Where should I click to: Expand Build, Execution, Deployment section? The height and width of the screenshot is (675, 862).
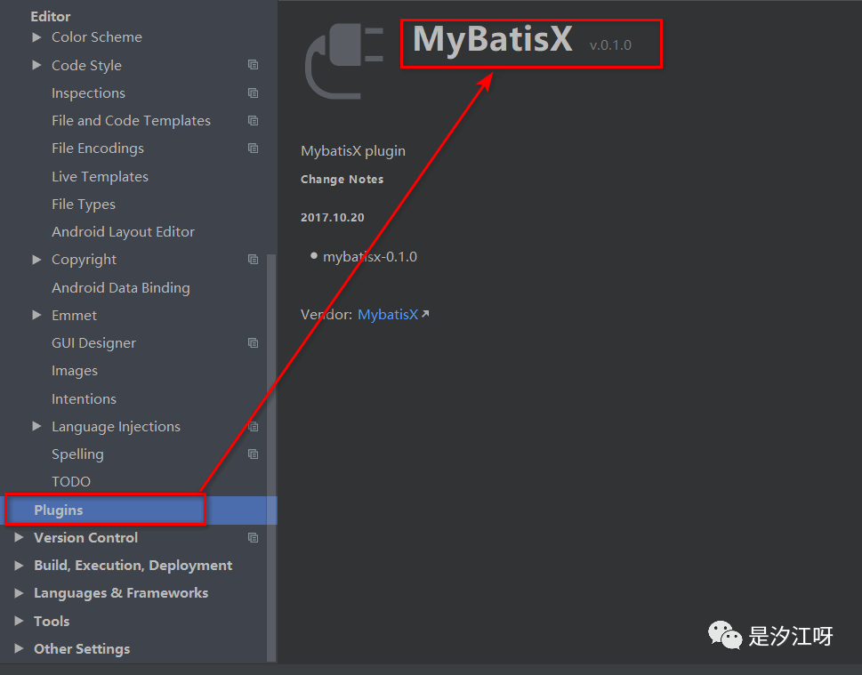coord(19,565)
